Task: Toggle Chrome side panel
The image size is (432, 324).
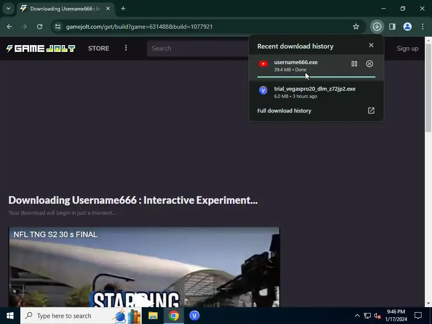Action: 392,27
